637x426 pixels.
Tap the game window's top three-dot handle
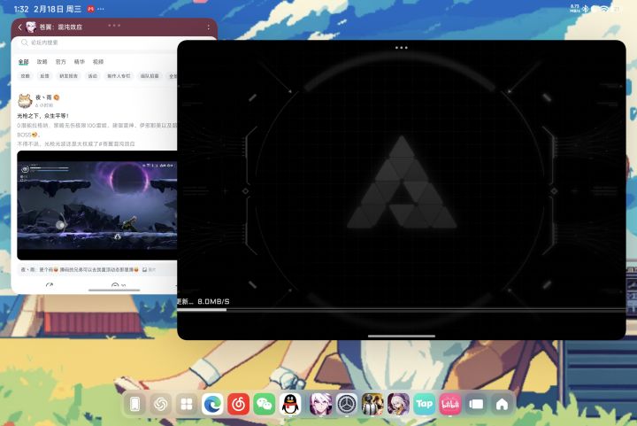click(x=402, y=48)
